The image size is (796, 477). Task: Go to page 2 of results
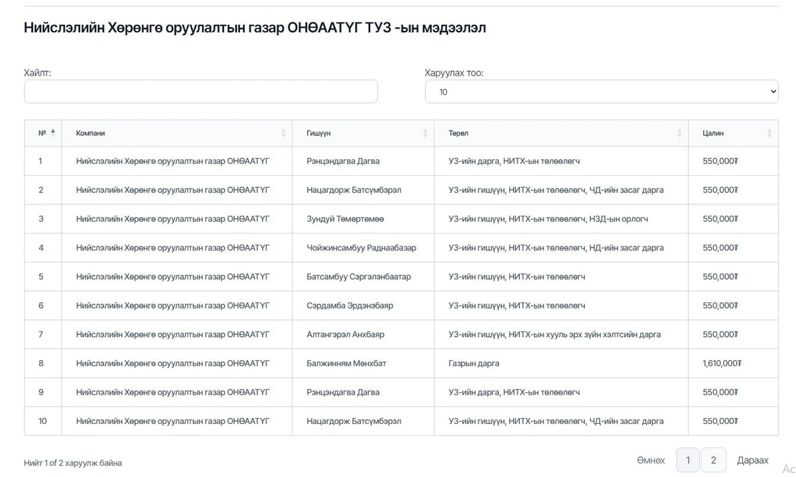coord(713,460)
